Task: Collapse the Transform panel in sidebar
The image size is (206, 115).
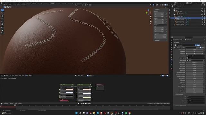Action: pos(157,9)
